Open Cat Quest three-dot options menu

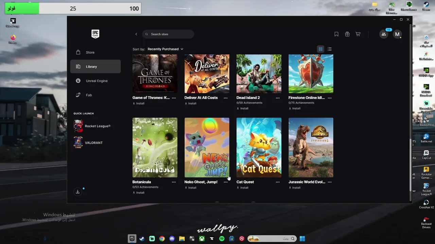278,182
